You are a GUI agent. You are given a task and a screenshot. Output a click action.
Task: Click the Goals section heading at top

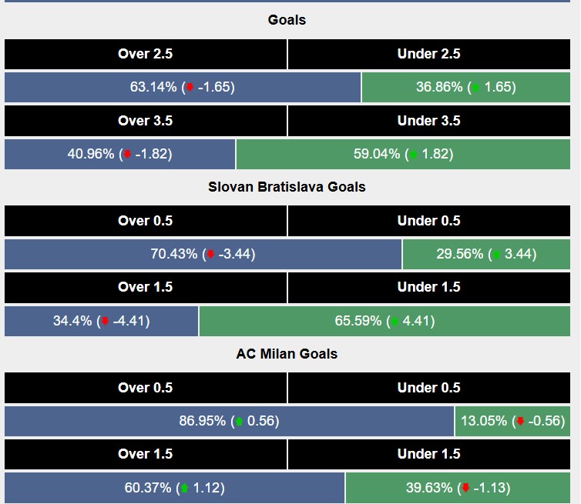(287, 20)
